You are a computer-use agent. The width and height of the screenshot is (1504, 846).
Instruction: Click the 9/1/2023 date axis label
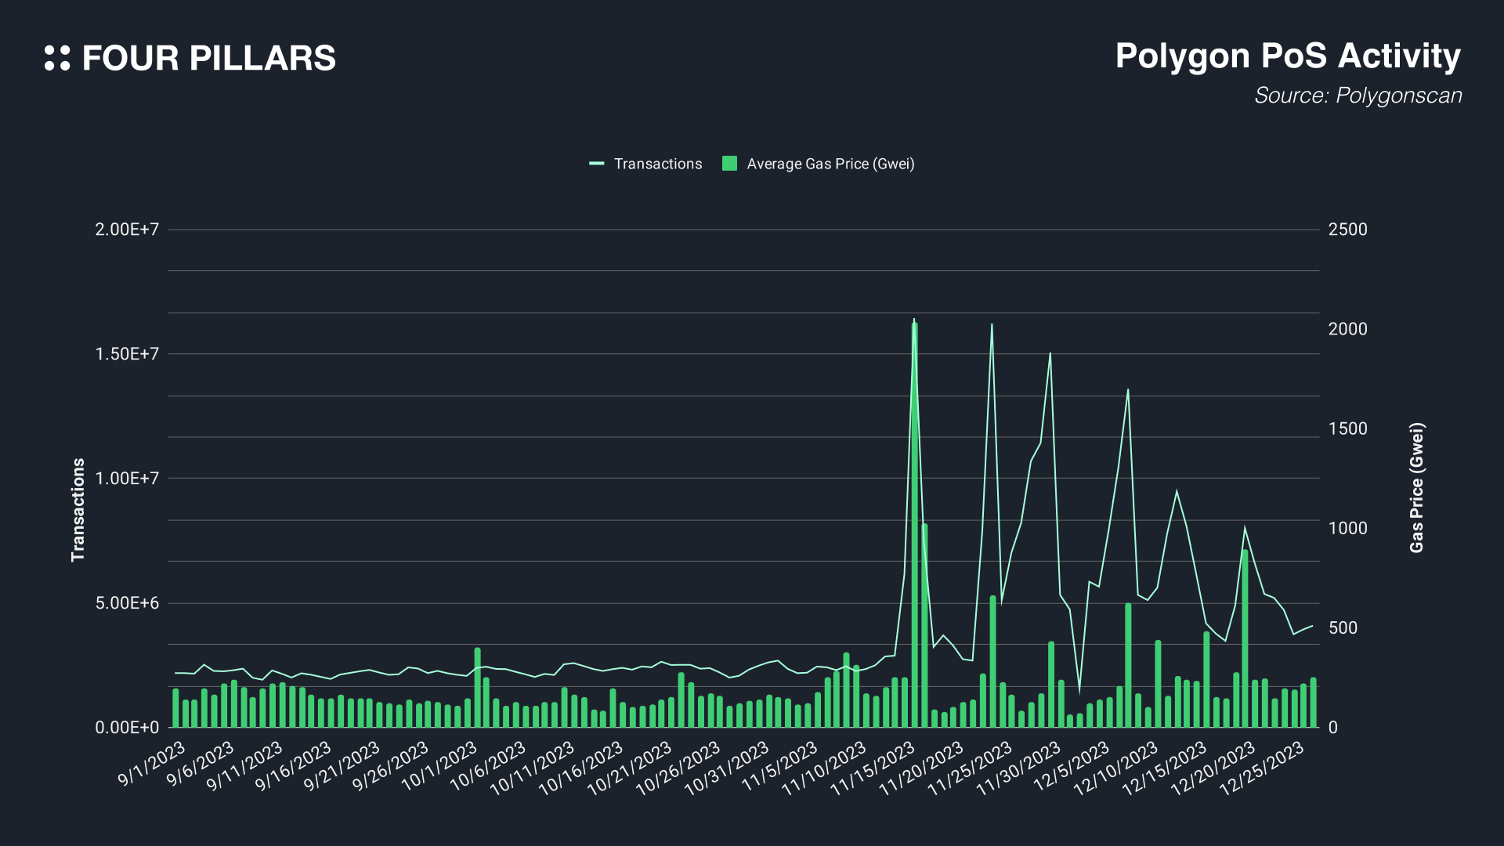(153, 764)
